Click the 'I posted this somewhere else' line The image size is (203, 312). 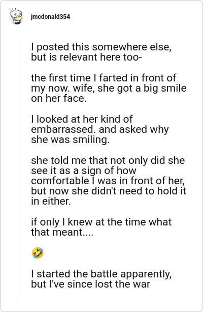pos(101,47)
